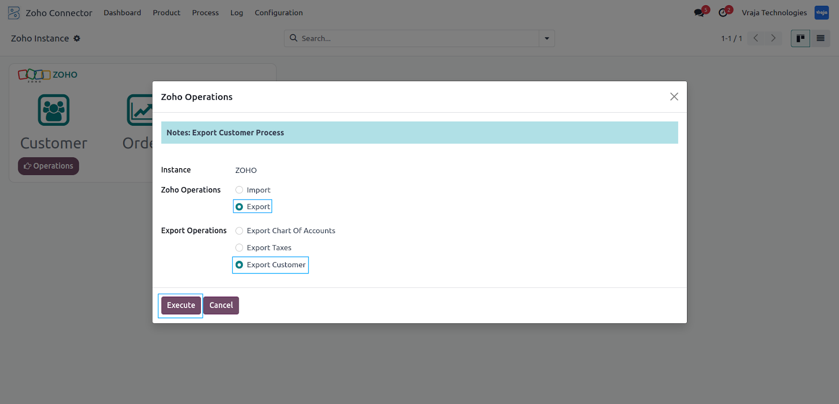
Task: Click the Customer Operations button
Action: 48,166
